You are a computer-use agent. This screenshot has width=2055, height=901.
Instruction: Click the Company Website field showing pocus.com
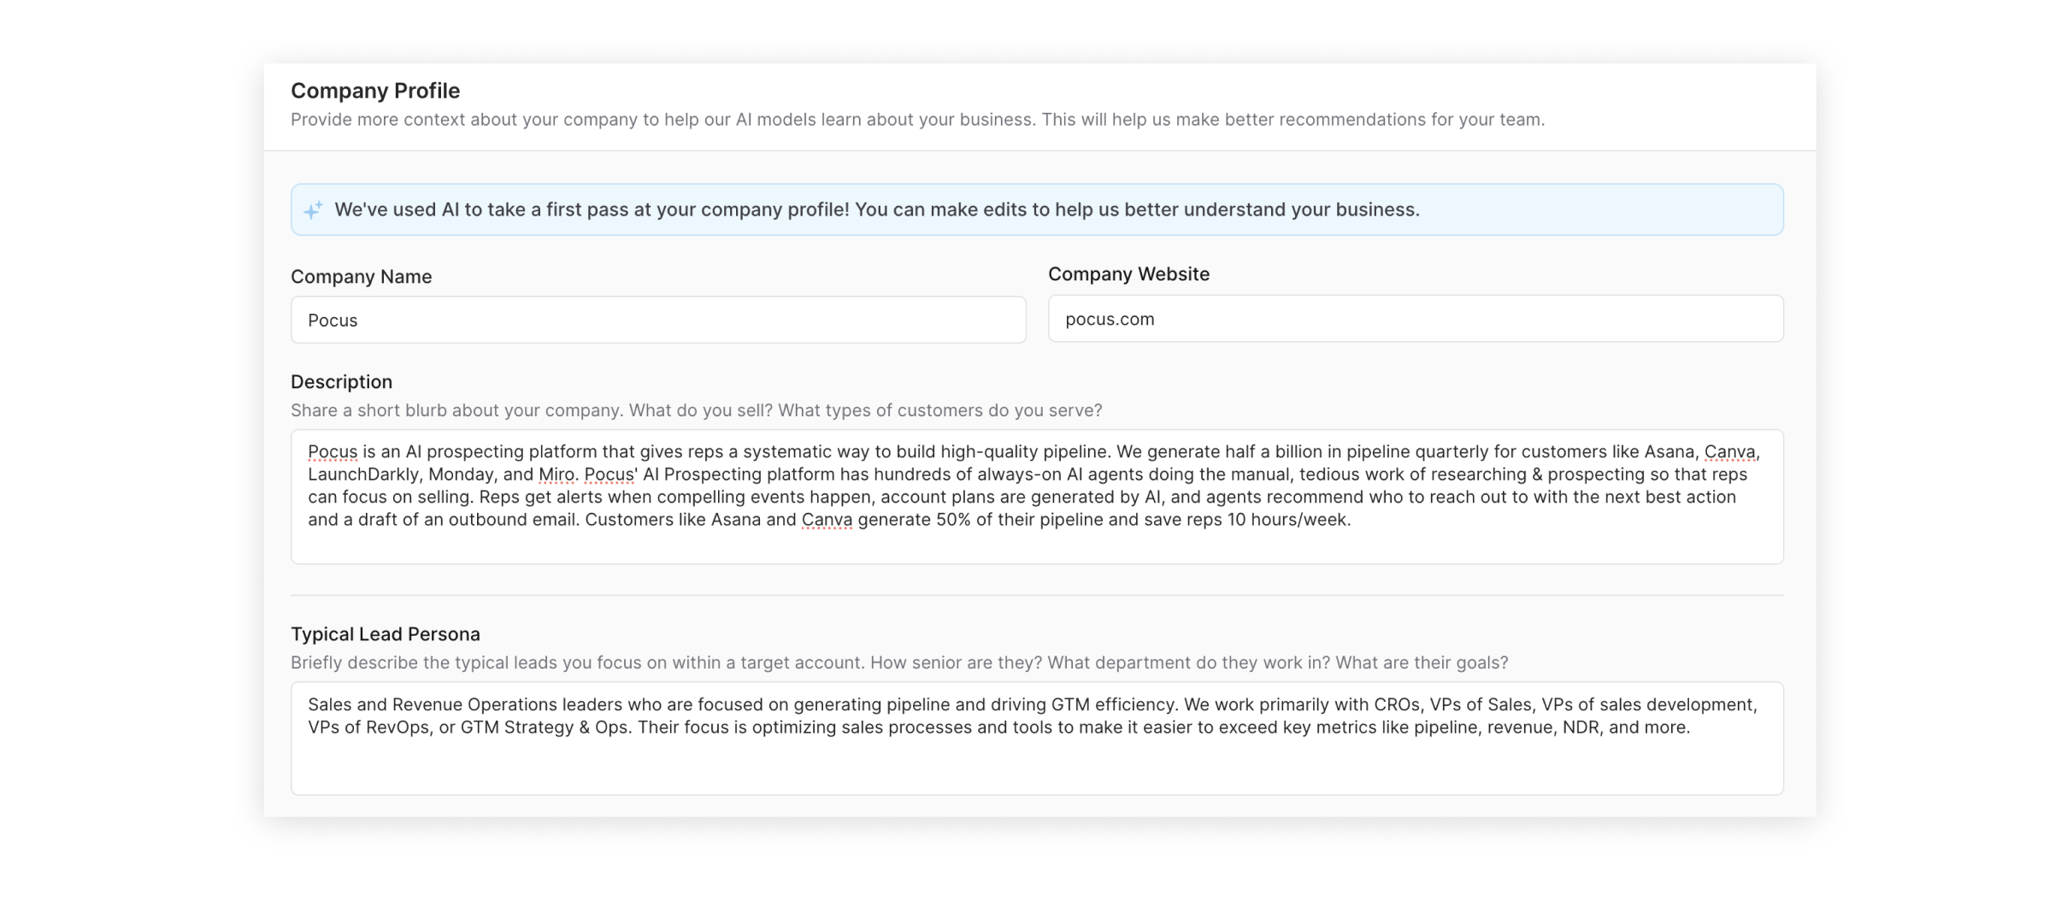coord(1416,319)
